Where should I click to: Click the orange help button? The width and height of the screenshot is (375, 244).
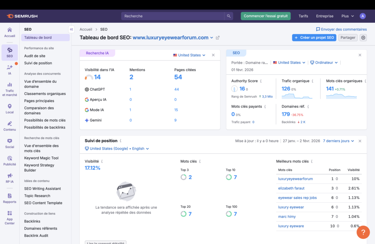(x=363, y=232)
